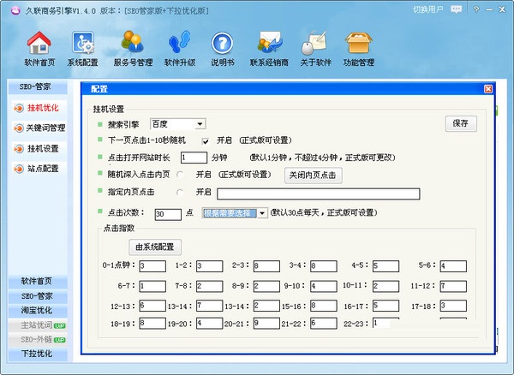
Task: Click 2-3 hour value field
Action: 266,266
